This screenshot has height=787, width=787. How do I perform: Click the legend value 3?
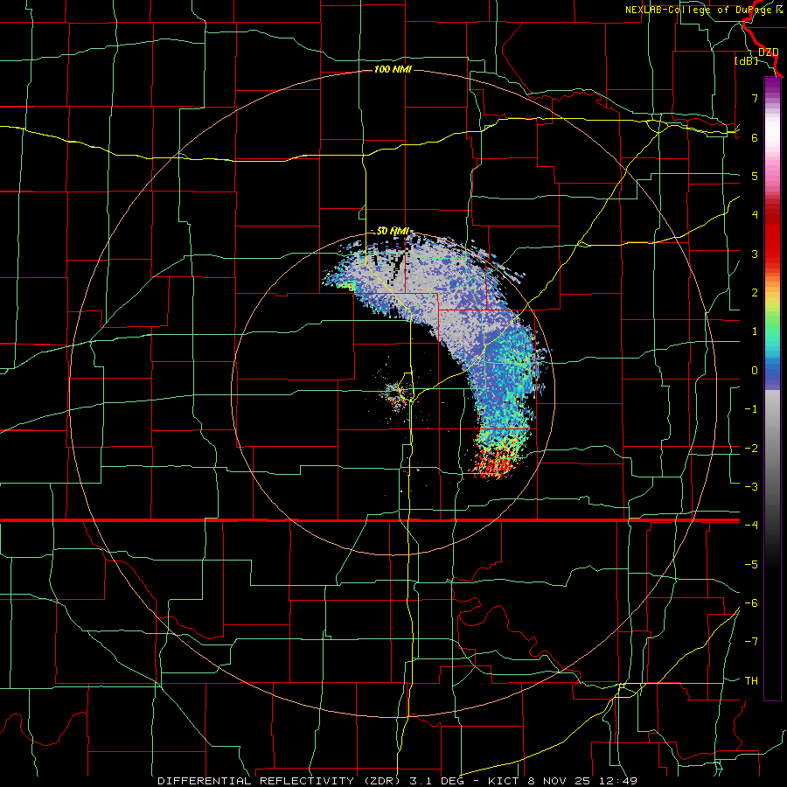pos(755,254)
